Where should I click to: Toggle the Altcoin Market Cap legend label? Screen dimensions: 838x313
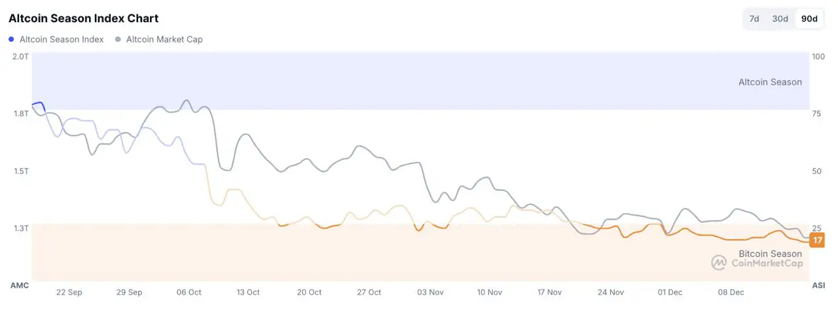point(164,39)
